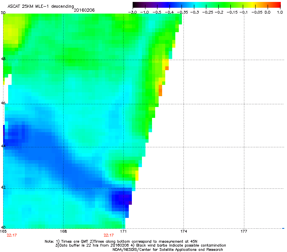
Task: Select the -0.2 color scale label
Action: pyautogui.click(x=219, y=12)
